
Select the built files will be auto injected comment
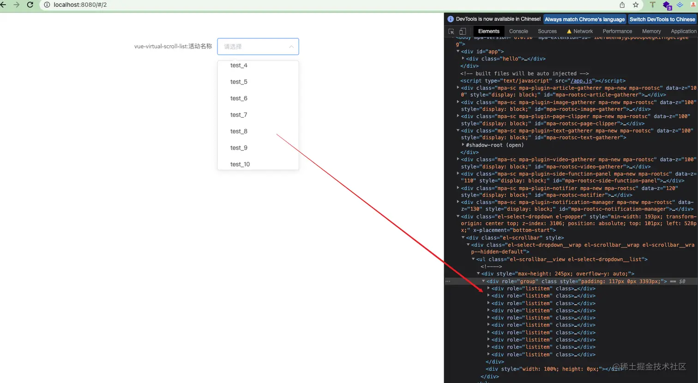[524, 73]
